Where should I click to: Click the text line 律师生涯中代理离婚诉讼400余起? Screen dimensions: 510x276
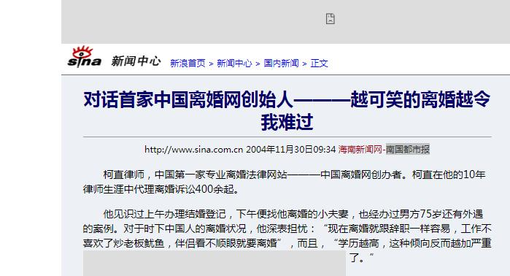coord(161,189)
